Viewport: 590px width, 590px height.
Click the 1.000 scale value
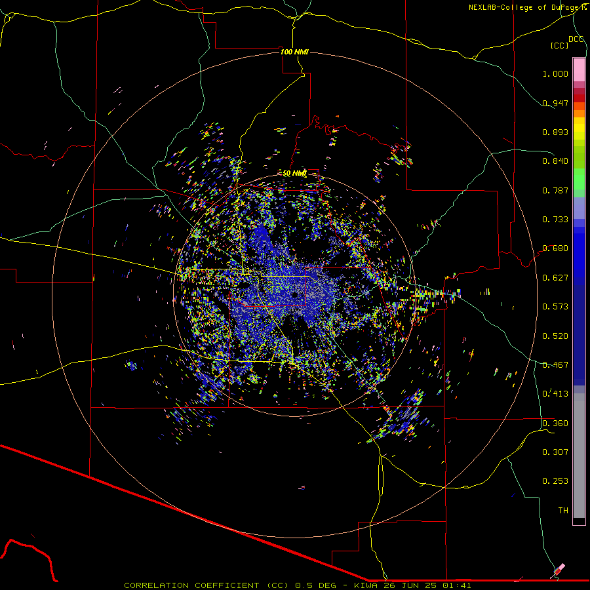[x=555, y=73]
